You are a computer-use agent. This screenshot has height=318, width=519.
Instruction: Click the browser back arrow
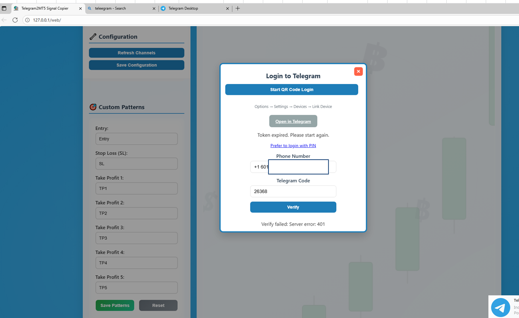pyautogui.click(x=4, y=20)
